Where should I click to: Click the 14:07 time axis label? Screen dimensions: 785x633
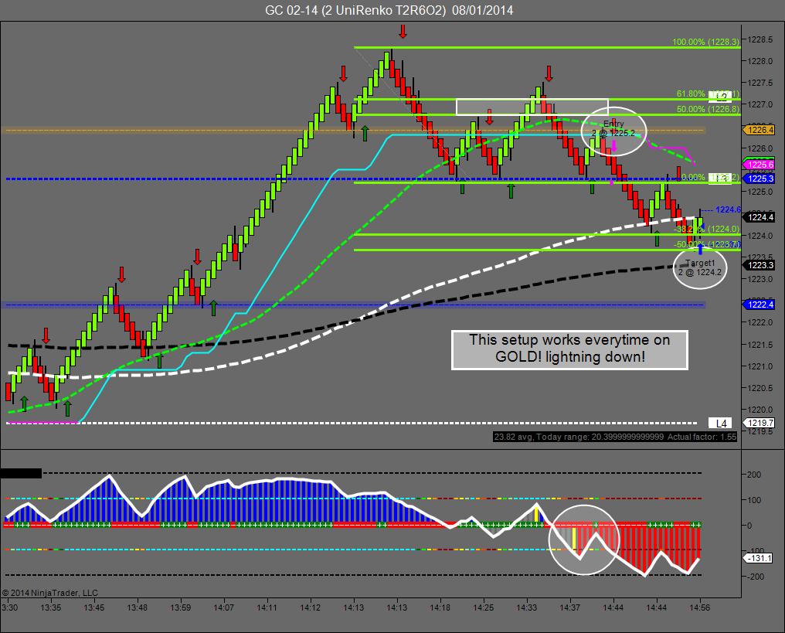pyautogui.click(x=223, y=608)
